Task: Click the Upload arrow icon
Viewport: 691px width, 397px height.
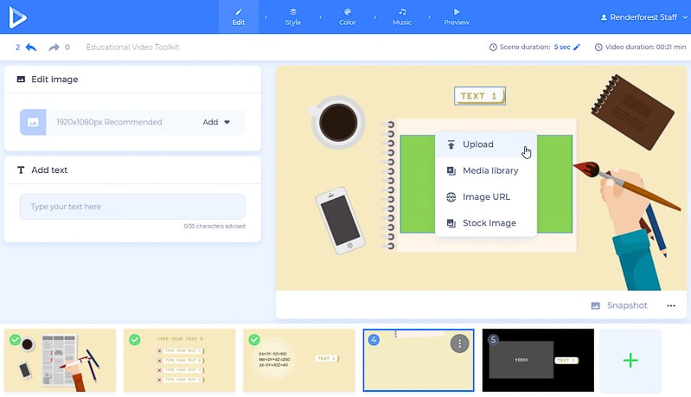Action: pos(451,144)
